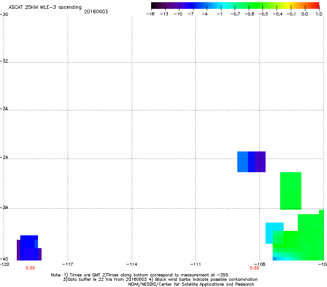327x287 pixels.
Task: Click the -0.4 label on the color scale
Action: (278, 14)
